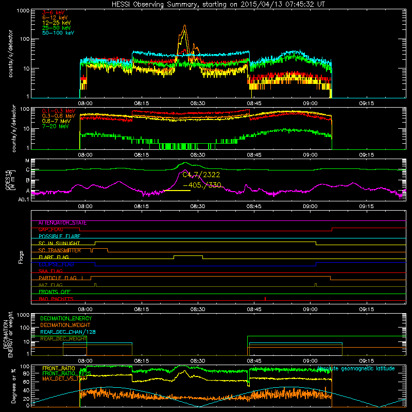Click the orange 6-12 keV legend label
412x412 pixels.
tap(55, 18)
